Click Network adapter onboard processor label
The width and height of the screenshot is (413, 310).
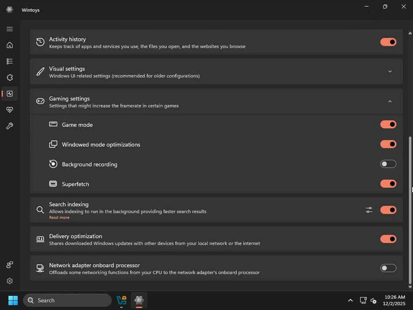pos(94,265)
